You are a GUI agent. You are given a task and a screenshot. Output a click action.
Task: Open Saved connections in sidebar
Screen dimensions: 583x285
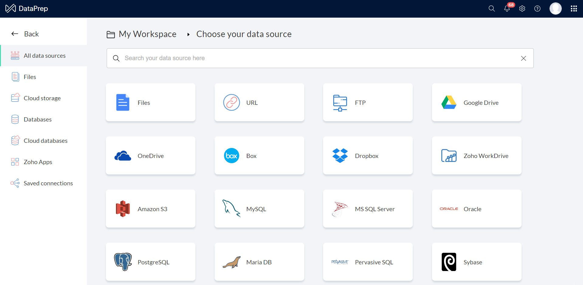[x=44, y=183]
